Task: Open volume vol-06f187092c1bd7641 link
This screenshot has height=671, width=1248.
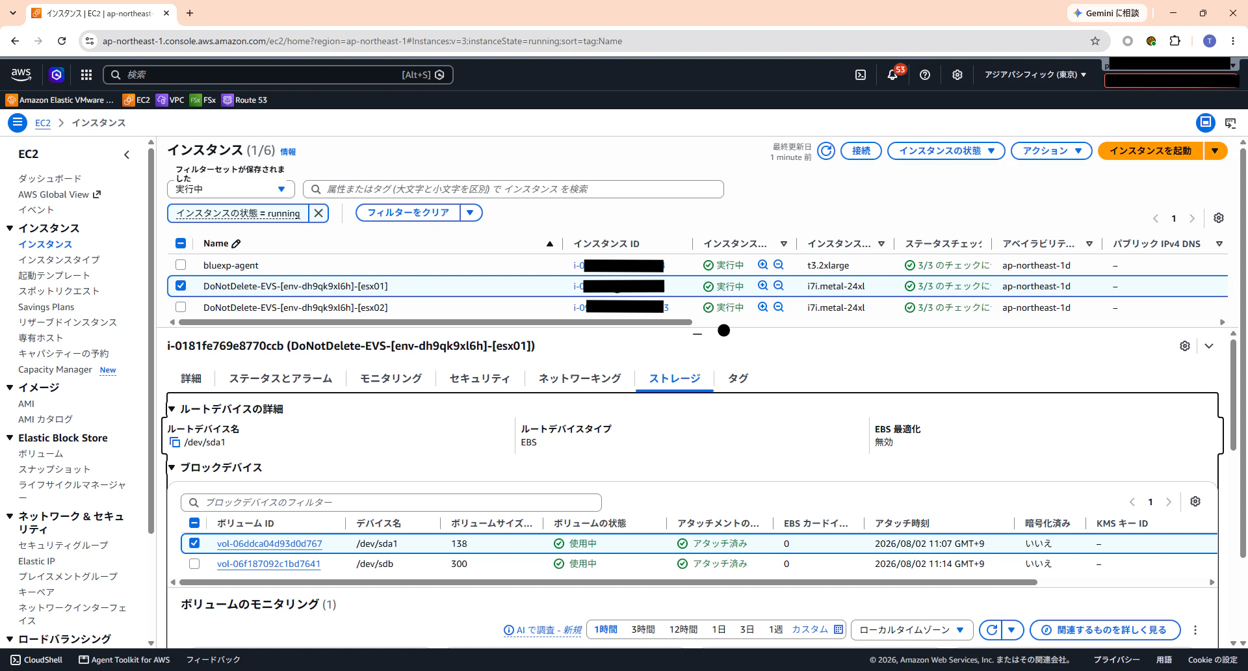Action: (x=268, y=564)
